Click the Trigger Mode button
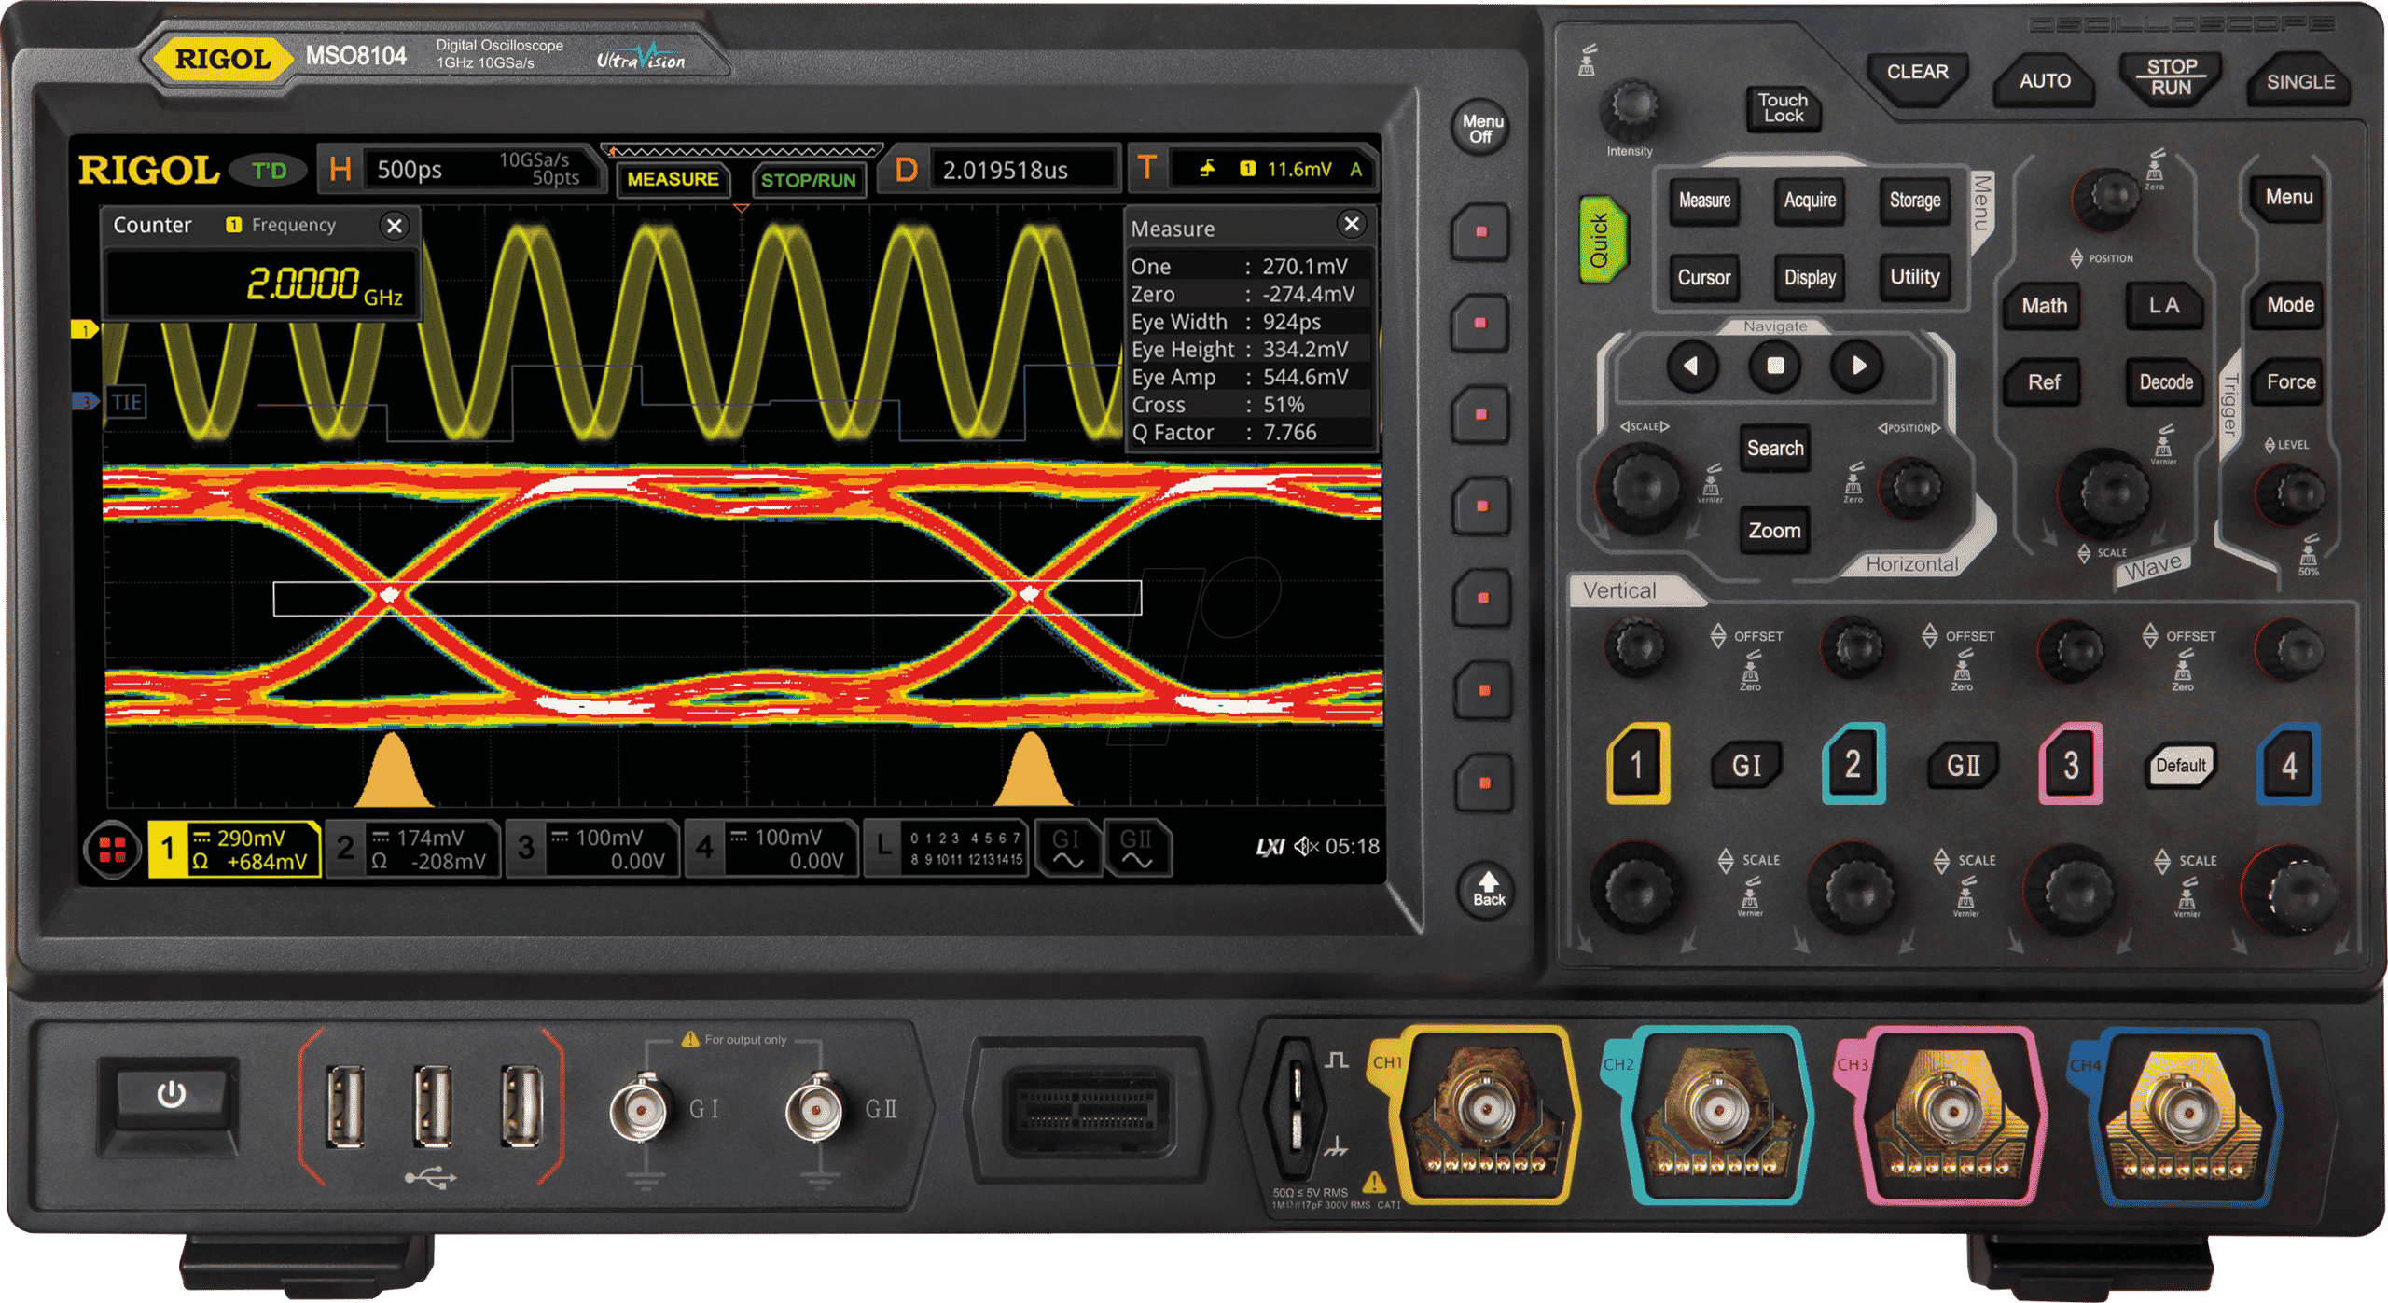2388x1303 pixels. click(2290, 305)
